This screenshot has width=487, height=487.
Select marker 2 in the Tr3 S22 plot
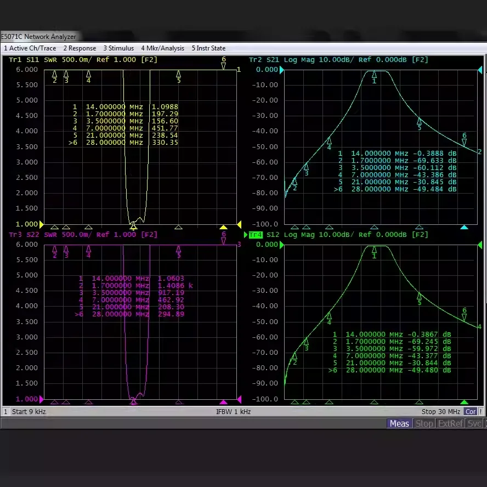point(54,250)
